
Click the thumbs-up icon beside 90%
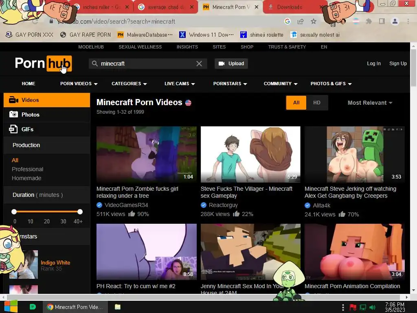(x=132, y=214)
